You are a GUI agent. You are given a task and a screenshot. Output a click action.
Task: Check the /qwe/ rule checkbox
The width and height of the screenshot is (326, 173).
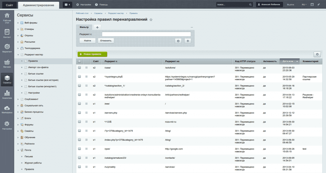[x=79, y=149]
